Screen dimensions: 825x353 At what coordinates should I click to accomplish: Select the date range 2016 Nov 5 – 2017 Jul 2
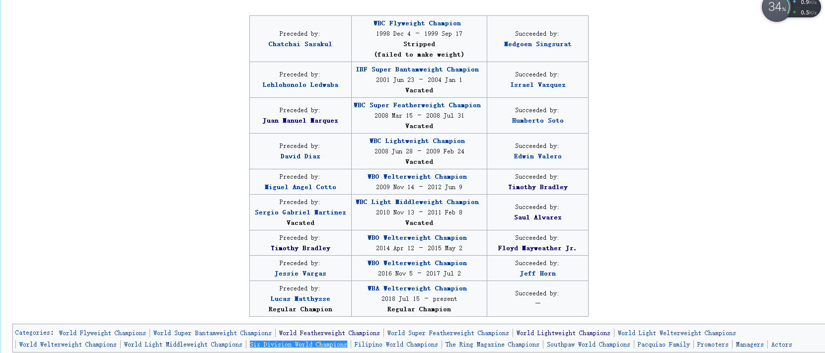click(419, 274)
